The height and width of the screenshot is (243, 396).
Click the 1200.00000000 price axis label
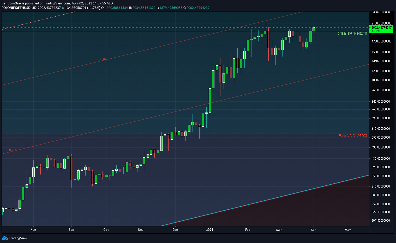pos(381,71)
